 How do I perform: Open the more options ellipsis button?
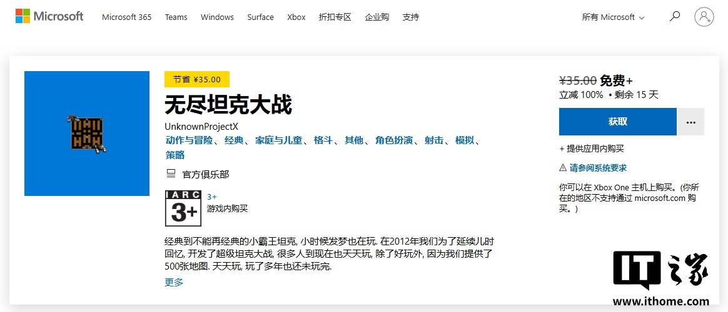pos(691,122)
